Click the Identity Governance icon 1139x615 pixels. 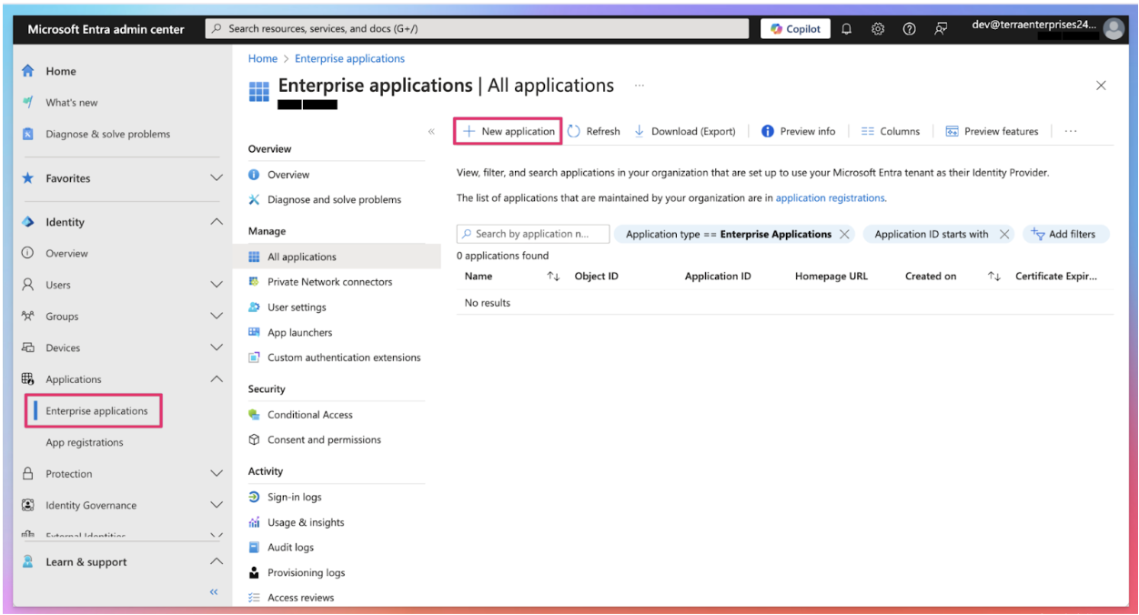27,505
